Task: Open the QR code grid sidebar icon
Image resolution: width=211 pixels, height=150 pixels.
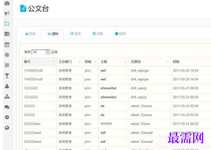Action: pyautogui.click(x=7, y=65)
